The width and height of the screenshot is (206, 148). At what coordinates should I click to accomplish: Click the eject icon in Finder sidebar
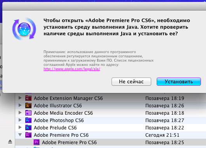(x=10, y=141)
